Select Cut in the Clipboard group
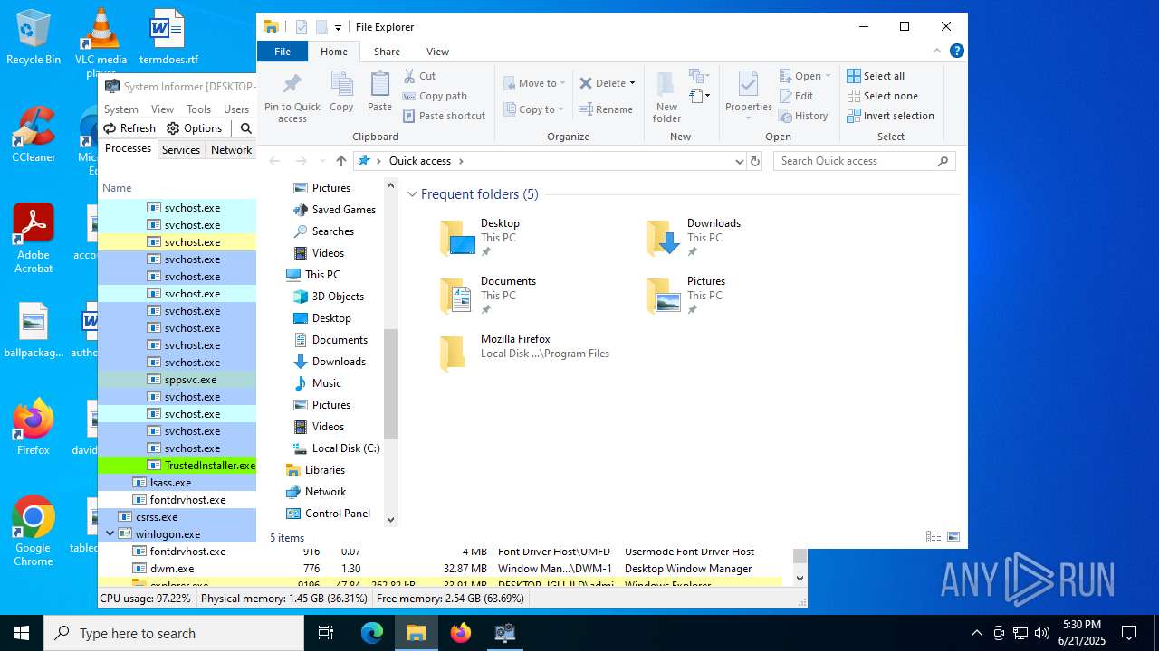This screenshot has height=651, width=1159. click(419, 76)
